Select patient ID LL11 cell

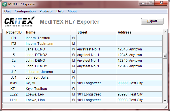click(x=14, y=100)
